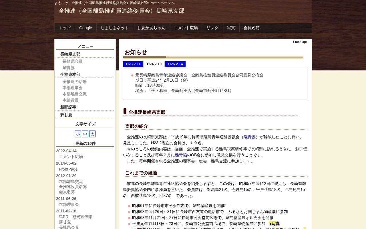Open the Google menu item
Image resolution: width=366 pixels, height=229 pixels.
(86, 28)
